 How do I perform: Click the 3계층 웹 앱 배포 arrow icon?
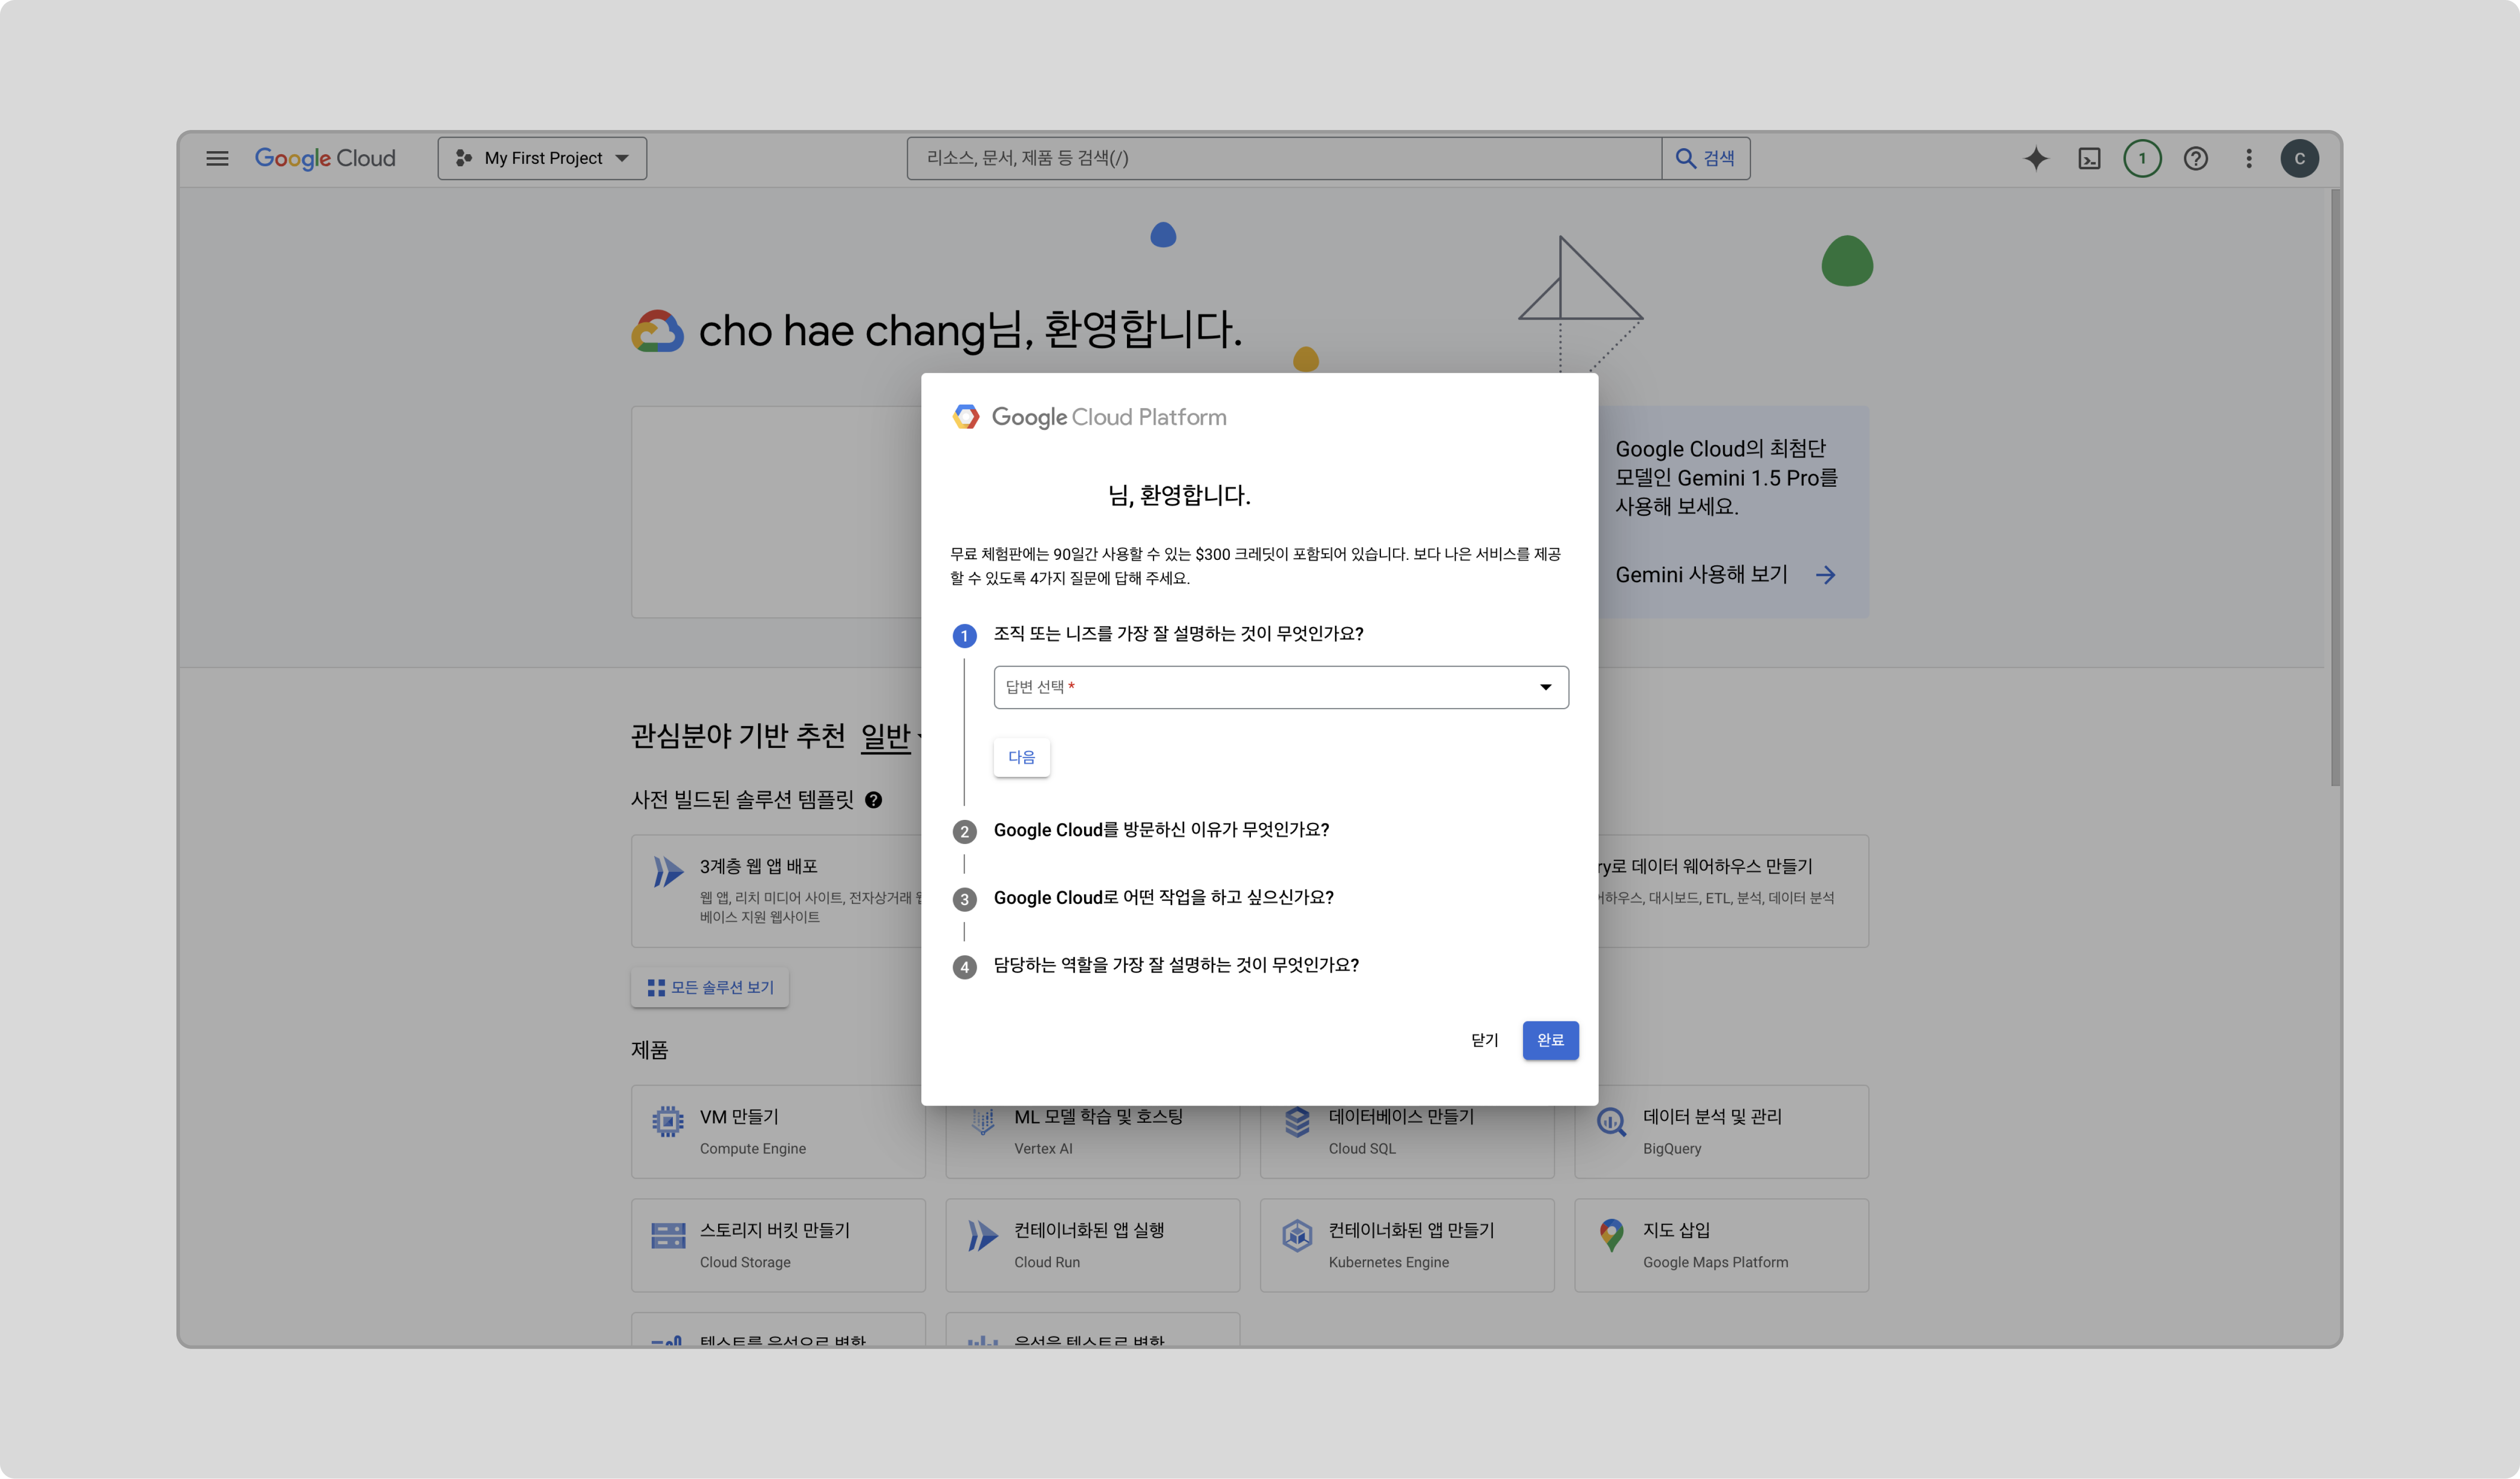click(x=668, y=872)
